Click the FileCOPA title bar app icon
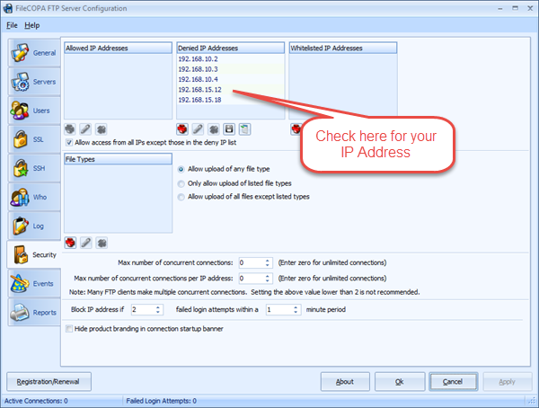This screenshot has width=539, height=408. 7,8
